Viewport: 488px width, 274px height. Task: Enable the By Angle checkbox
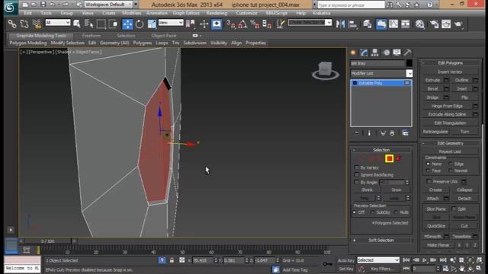[x=357, y=182]
